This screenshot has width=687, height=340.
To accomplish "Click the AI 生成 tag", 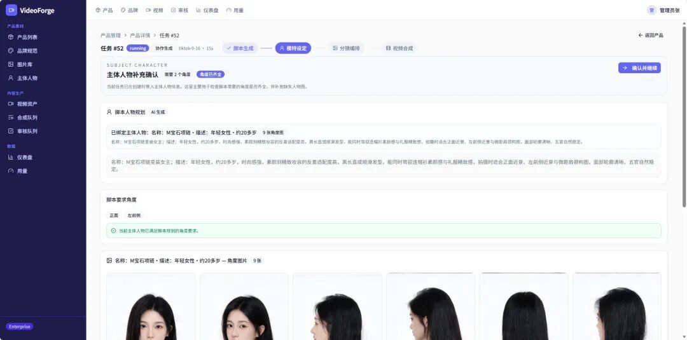I will (x=158, y=112).
